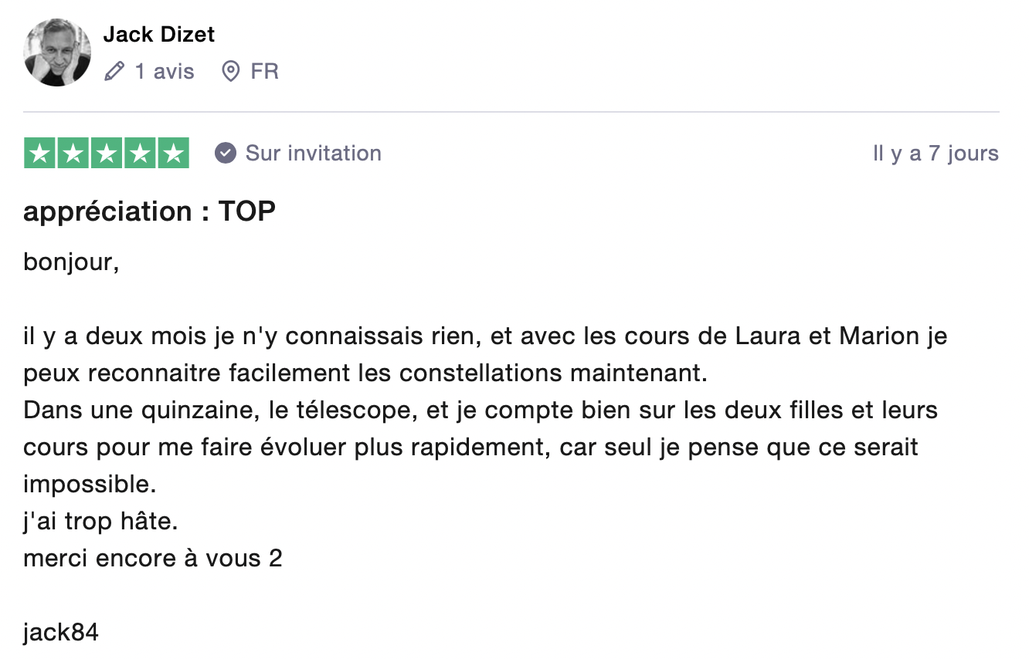Click the "bonjour," greeting line

pyautogui.click(x=71, y=262)
